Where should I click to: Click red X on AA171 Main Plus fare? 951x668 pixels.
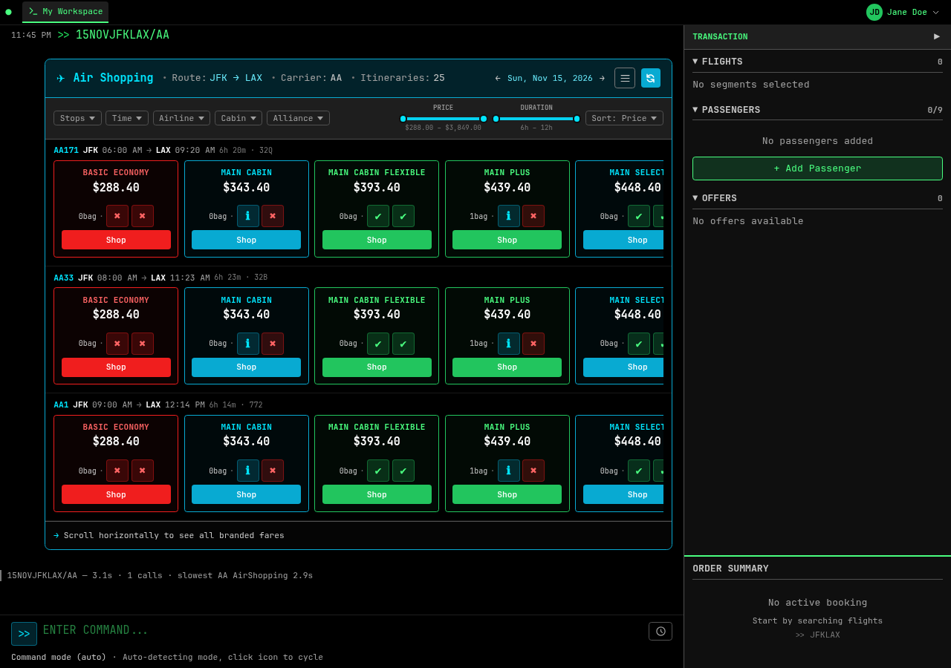533,216
